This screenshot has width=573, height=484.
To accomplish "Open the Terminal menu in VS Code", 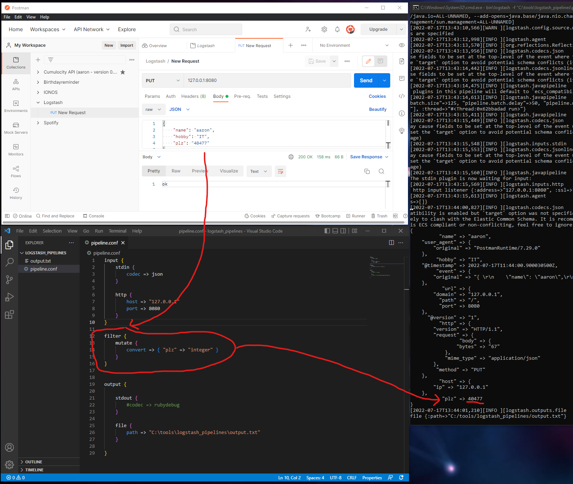I will point(117,231).
